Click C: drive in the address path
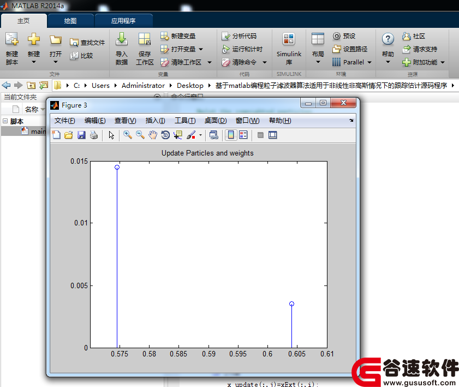Image resolution: width=459 pixels, height=387 pixels. pyautogui.click(x=77, y=86)
